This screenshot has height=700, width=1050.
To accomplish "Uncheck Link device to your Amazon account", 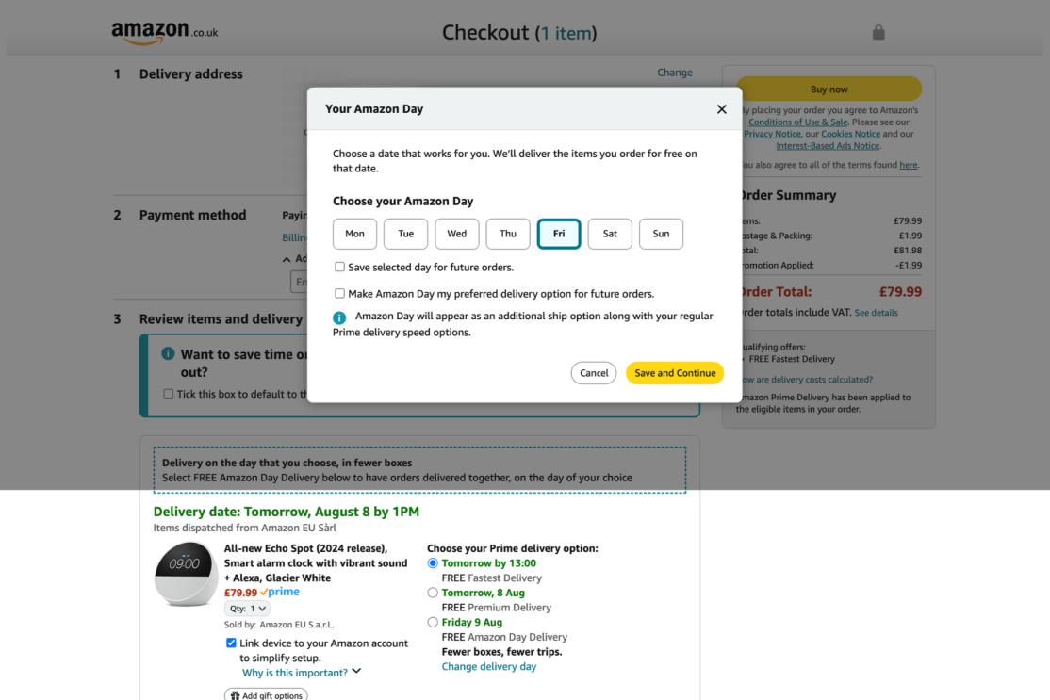I will 231,643.
